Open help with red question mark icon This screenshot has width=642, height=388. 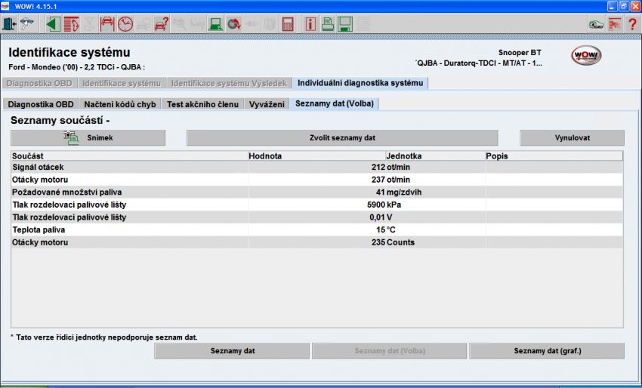click(632, 24)
